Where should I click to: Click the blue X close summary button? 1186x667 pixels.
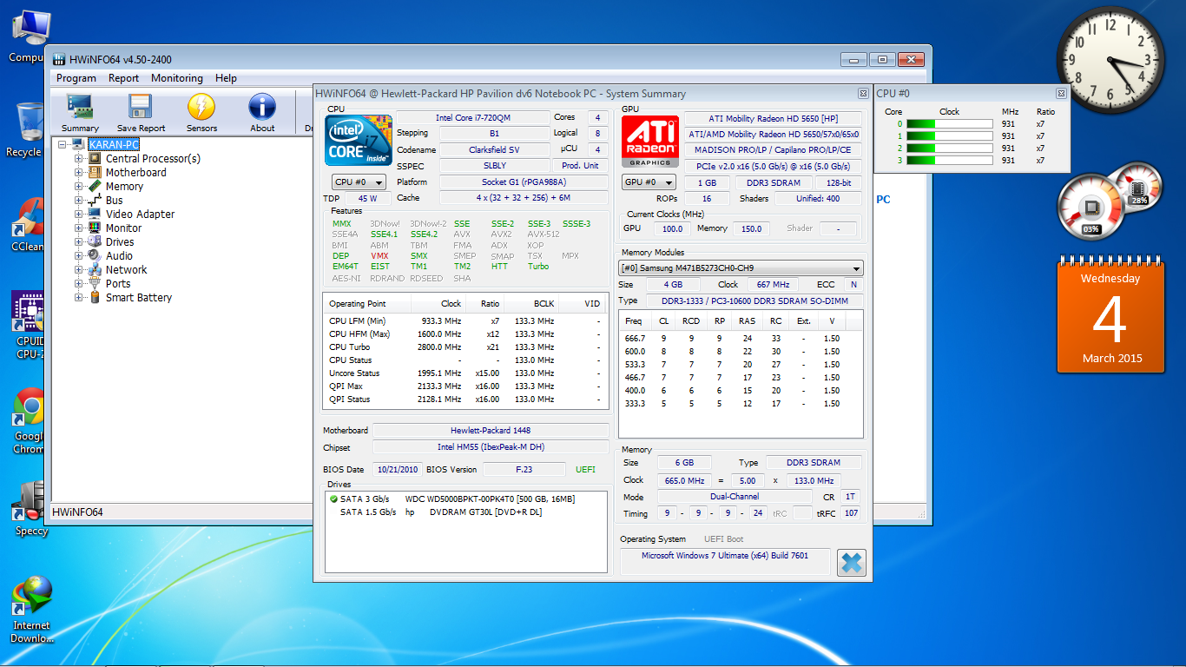(x=852, y=563)
